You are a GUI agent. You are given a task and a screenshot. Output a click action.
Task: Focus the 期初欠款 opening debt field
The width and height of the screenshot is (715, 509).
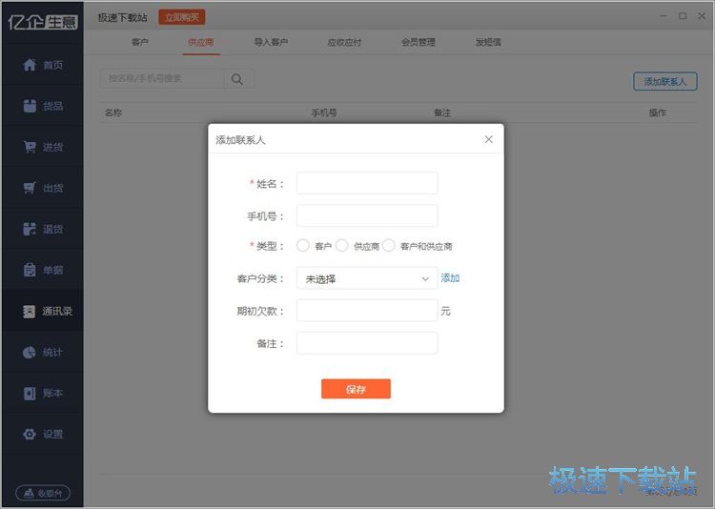(x=367, y=311)
